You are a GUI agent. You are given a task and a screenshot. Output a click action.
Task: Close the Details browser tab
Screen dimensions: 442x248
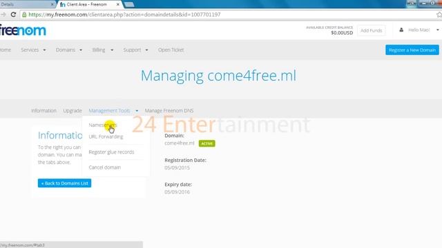(52, 5)
